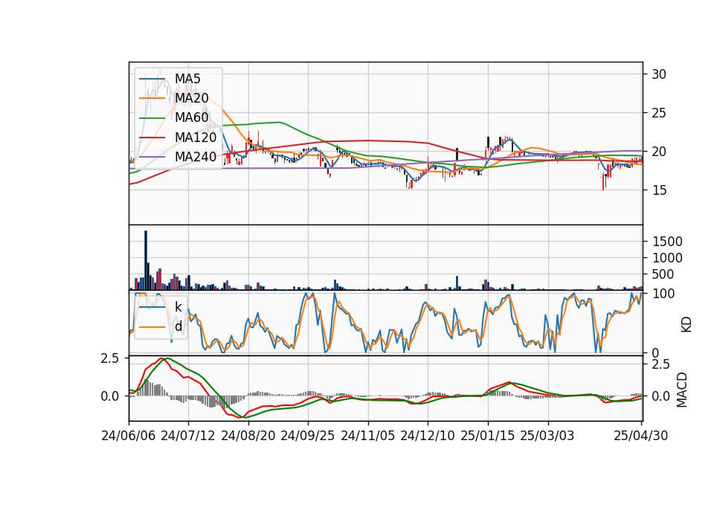This screenshot has height=513, width=714.
Task: Click the price axis value 20
Action: click(x=659, y=152)
